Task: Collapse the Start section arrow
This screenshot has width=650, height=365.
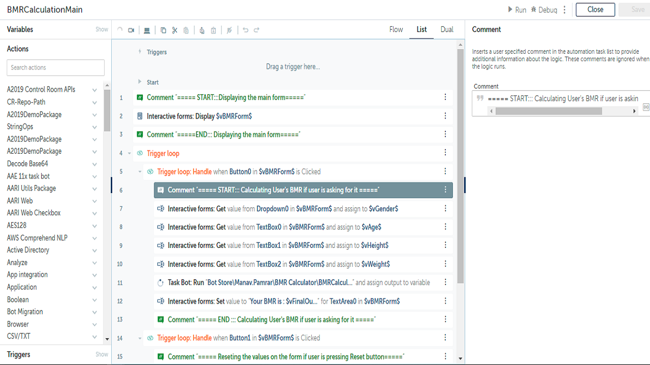Action: [x=140, y=82]
